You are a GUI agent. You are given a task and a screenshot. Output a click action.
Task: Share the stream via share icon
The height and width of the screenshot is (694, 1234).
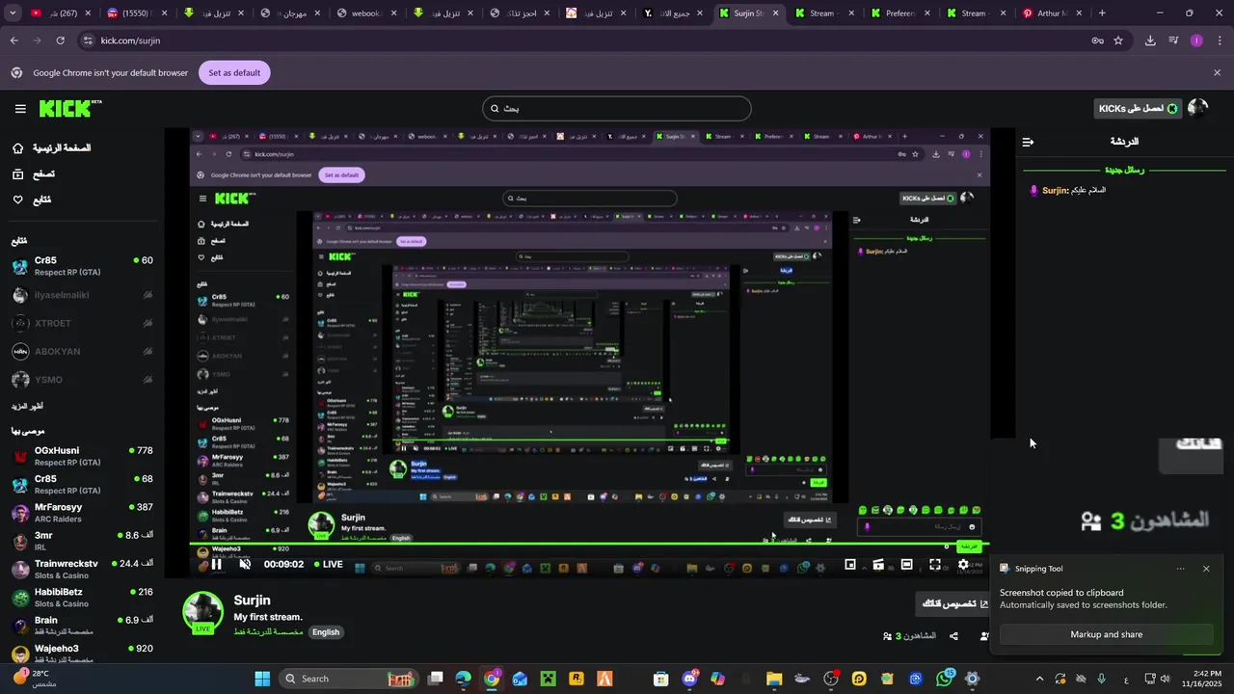click(x=953, y=636)
